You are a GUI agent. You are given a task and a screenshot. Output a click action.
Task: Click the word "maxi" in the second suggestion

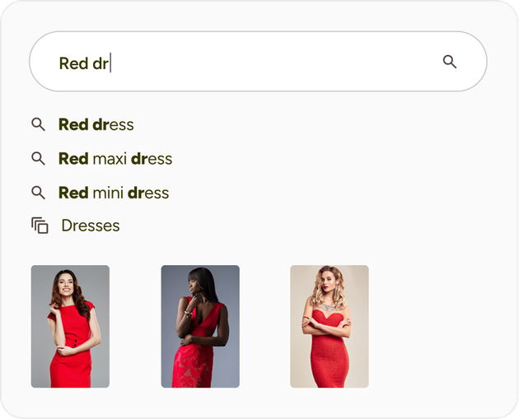click(110, 158)
